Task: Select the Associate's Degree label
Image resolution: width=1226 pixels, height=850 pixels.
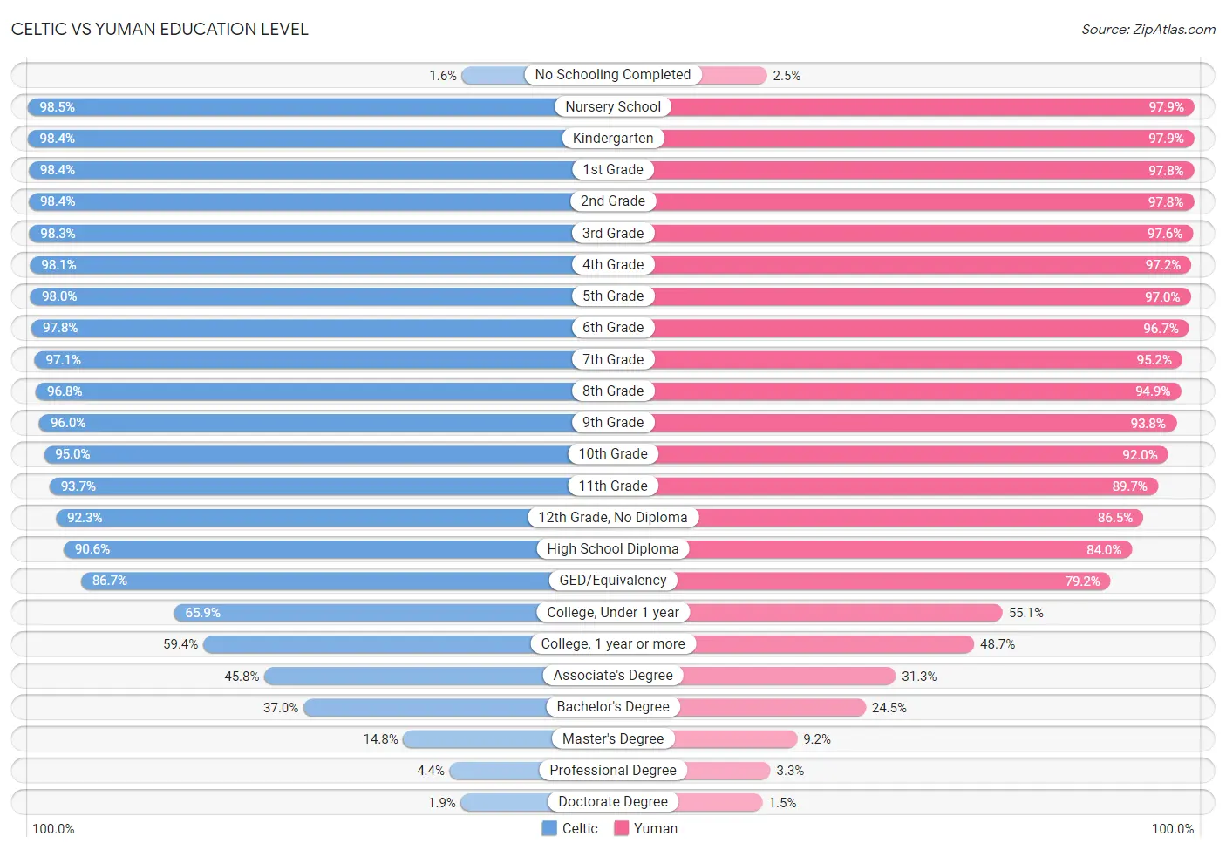Action: (613, 675)
